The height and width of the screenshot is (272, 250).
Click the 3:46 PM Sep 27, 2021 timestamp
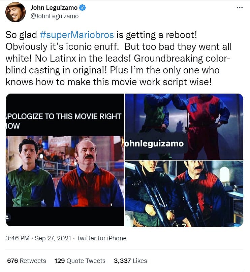(38, 238)
